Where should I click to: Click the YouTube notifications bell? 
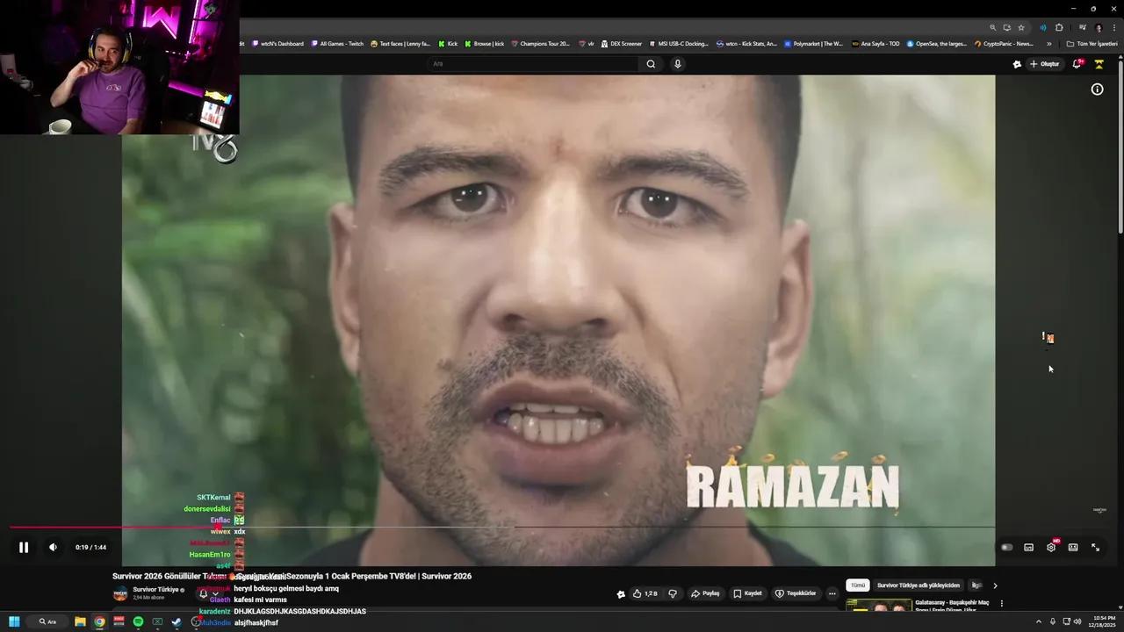coord(1077,63)
